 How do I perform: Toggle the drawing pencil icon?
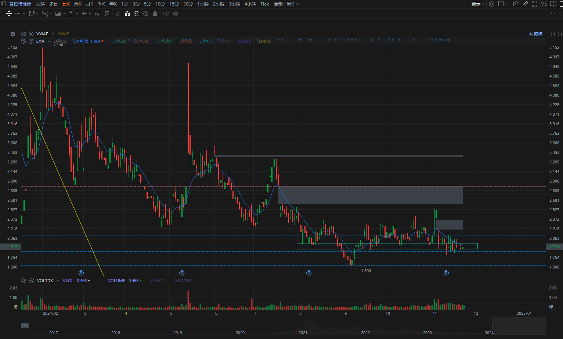pos(526,4)
